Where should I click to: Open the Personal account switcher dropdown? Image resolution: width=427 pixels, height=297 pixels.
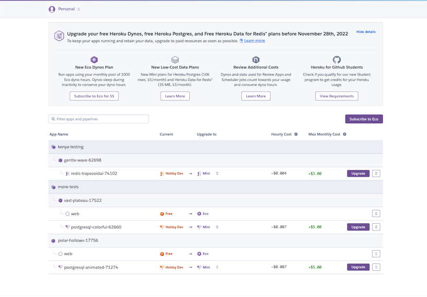click(x=79, y=9)
